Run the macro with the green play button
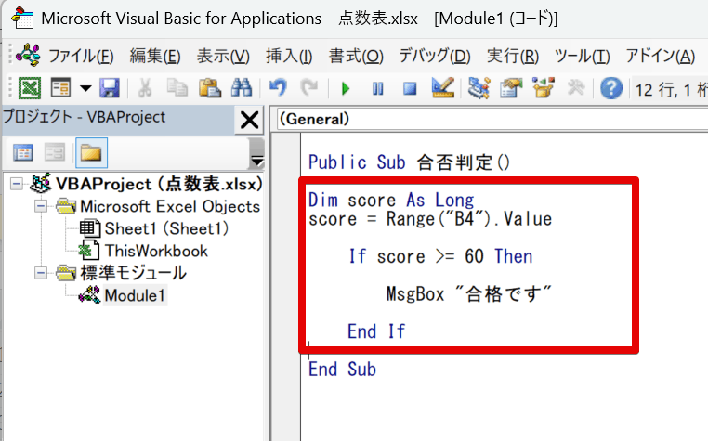This screenshot has width=708, height=441. [x=346, y=89]
